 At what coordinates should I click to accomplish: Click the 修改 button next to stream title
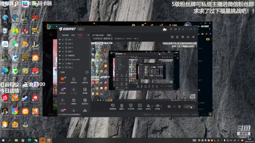(109, 35)
